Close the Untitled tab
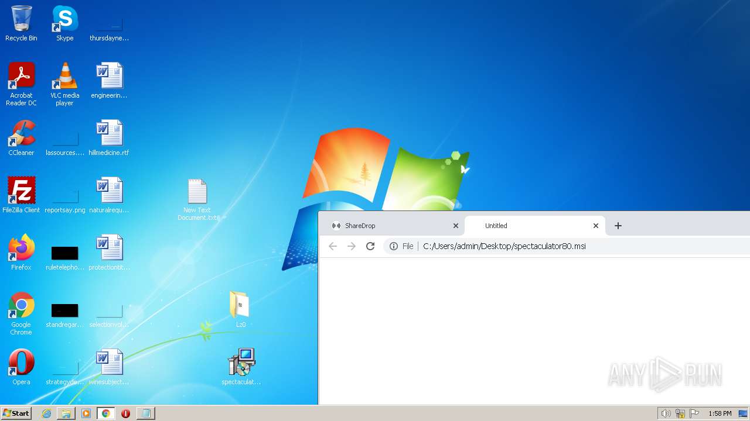The image size is (750, 421). click(x=596, y=226)
